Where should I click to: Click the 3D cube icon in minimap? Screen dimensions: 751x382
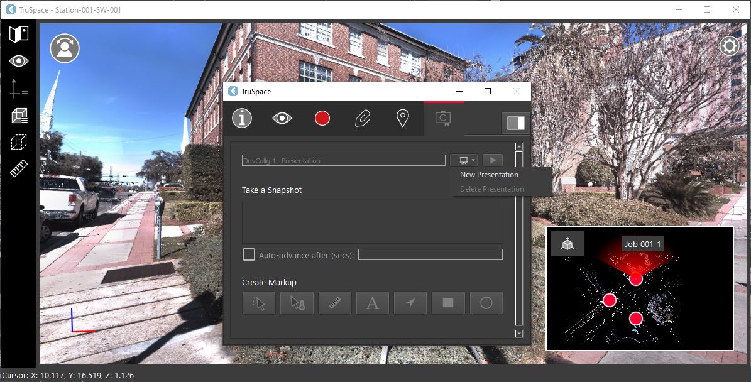pyautogui.click(x=567, y=244)
